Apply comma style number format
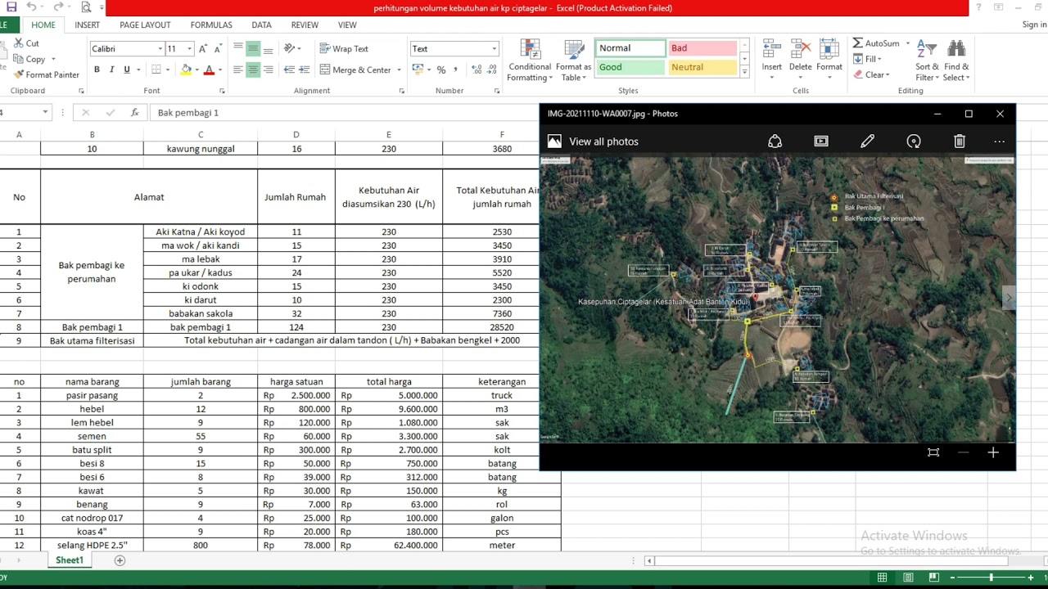 click(455, 70)
